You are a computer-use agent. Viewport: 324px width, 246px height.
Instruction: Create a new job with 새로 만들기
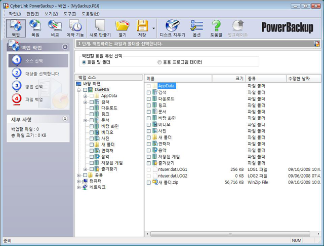click(x=100, y=28)
